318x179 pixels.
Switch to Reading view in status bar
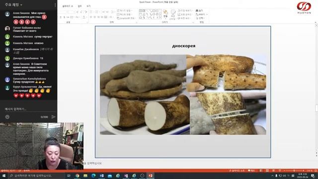[x=273, y=171]
